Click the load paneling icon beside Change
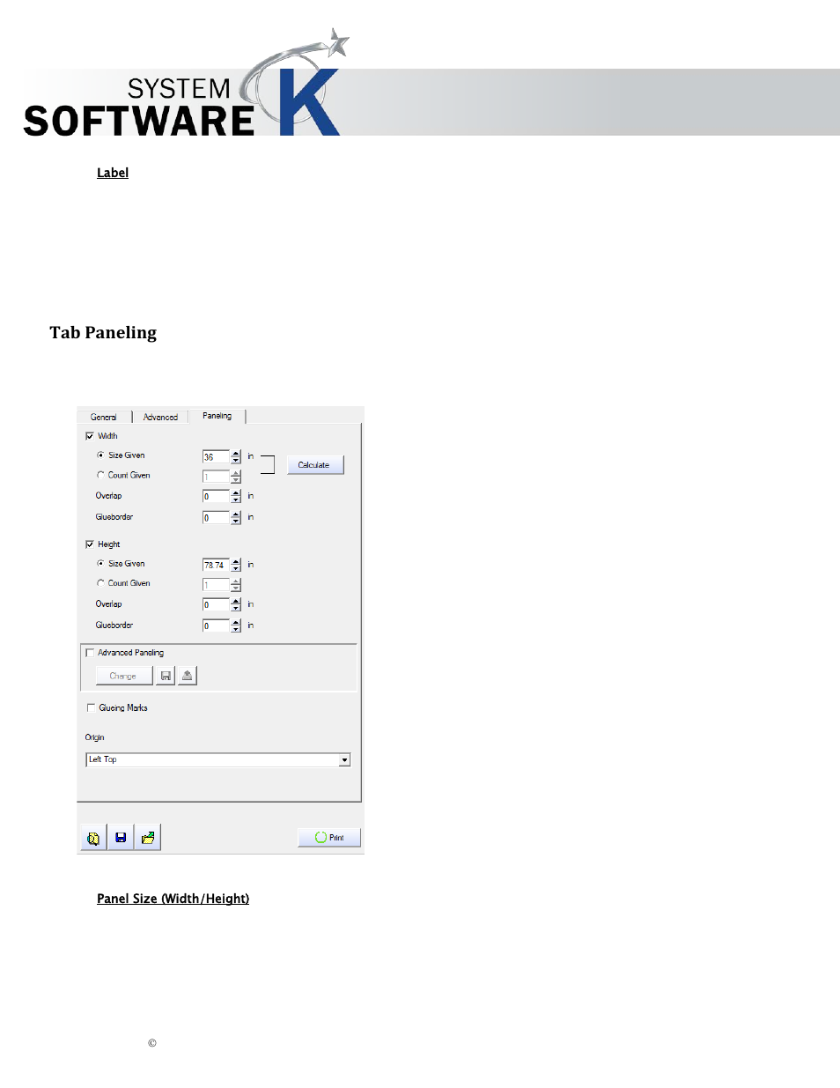The image size is (840, 1088). click(187, 676)
